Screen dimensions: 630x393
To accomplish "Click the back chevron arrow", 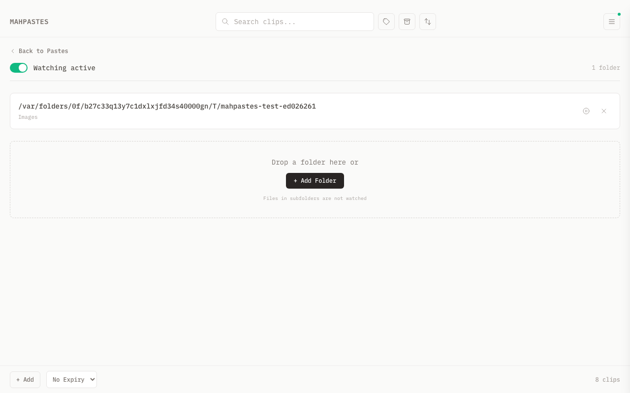I will [13, 51].
